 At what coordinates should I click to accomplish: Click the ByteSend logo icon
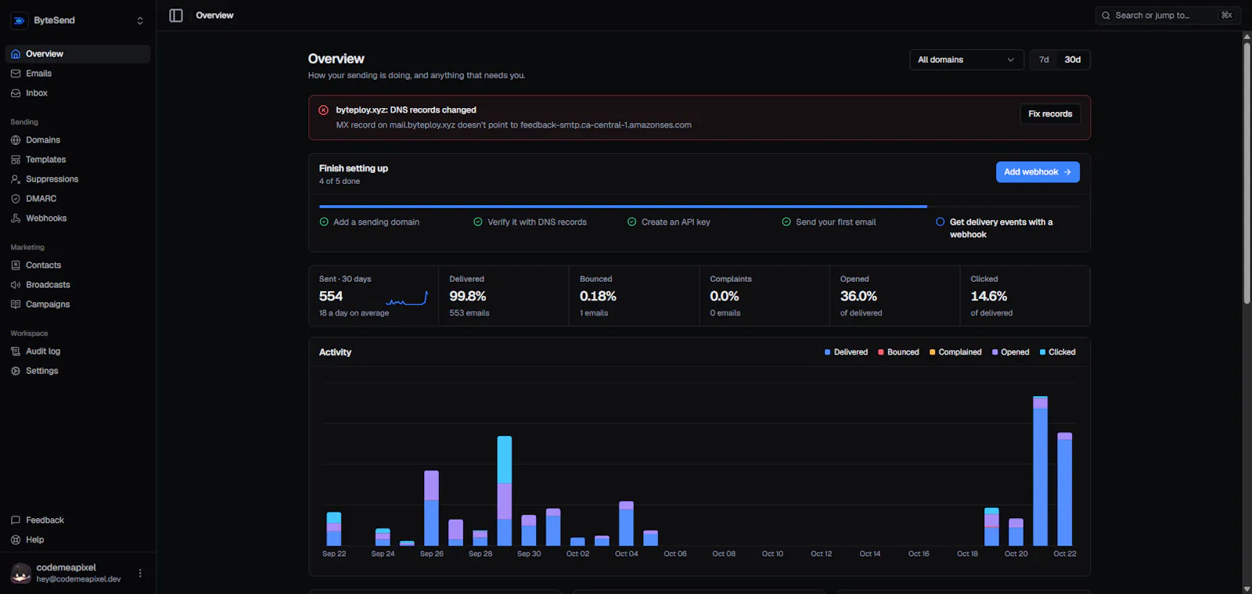(x=20, y=20)
